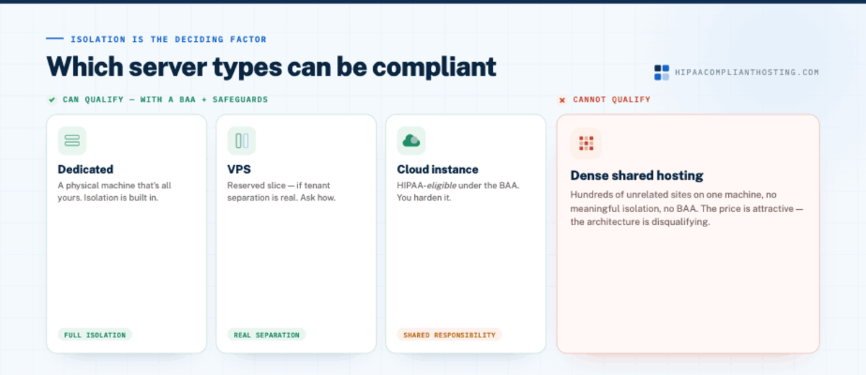Click the Real Separation badge

[x=267, y=335]
